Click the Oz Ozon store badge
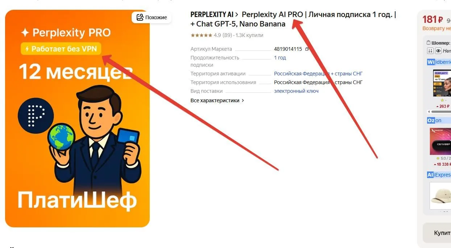451x248 pixels. click(431, 120)
